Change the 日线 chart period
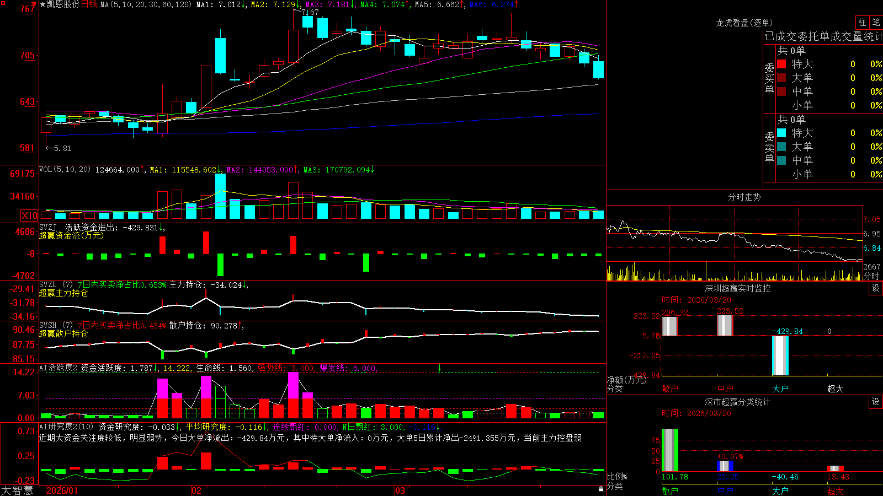The image size is (883, 496). [89, 4]
